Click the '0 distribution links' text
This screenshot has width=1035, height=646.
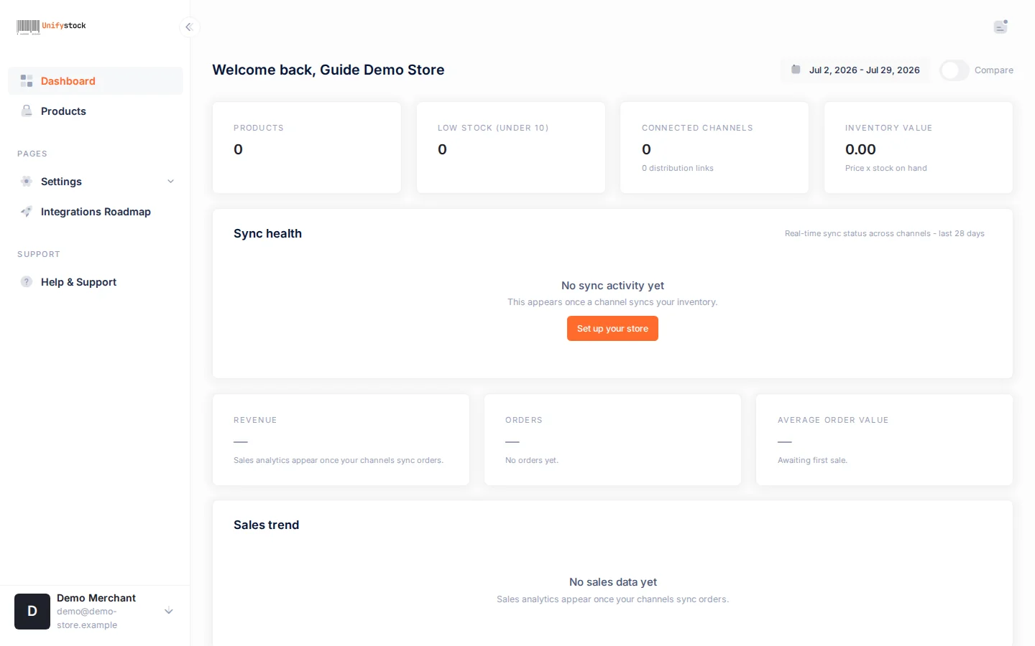pos(678,168)
